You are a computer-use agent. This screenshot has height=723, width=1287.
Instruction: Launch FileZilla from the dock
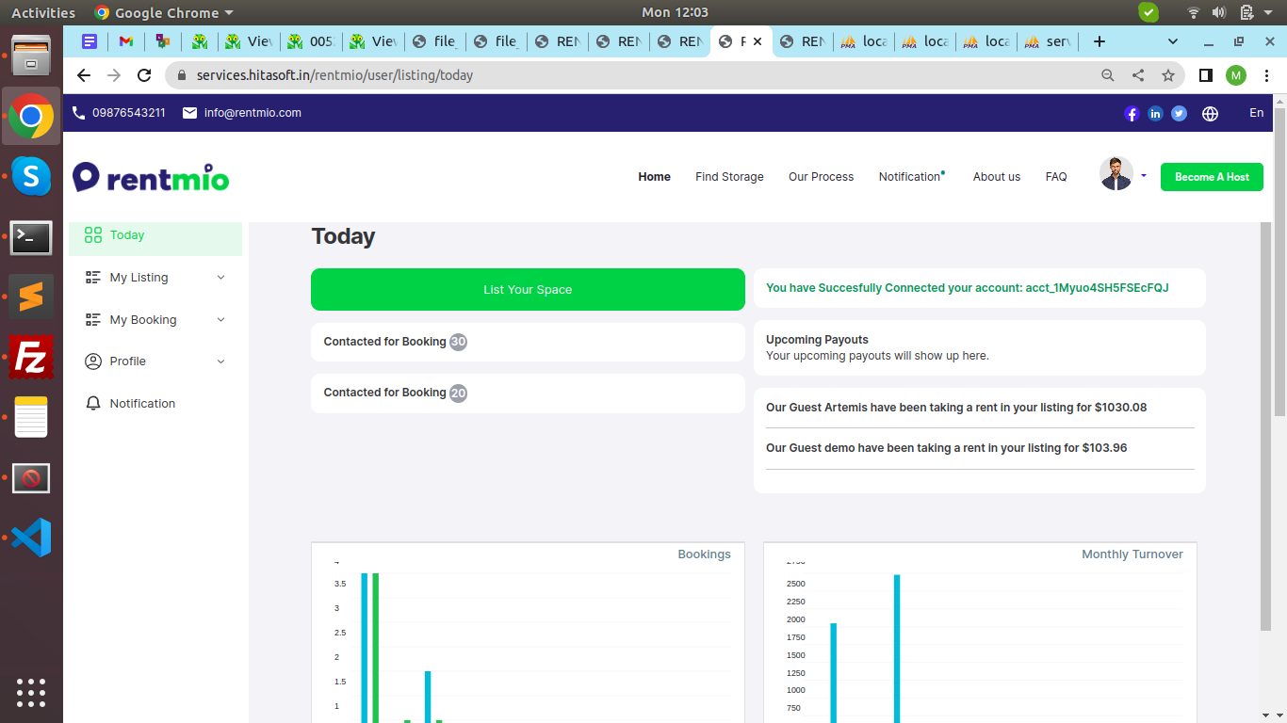[x=31, y=358]
